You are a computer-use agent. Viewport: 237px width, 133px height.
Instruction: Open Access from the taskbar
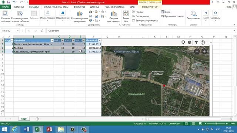[49, 129]
